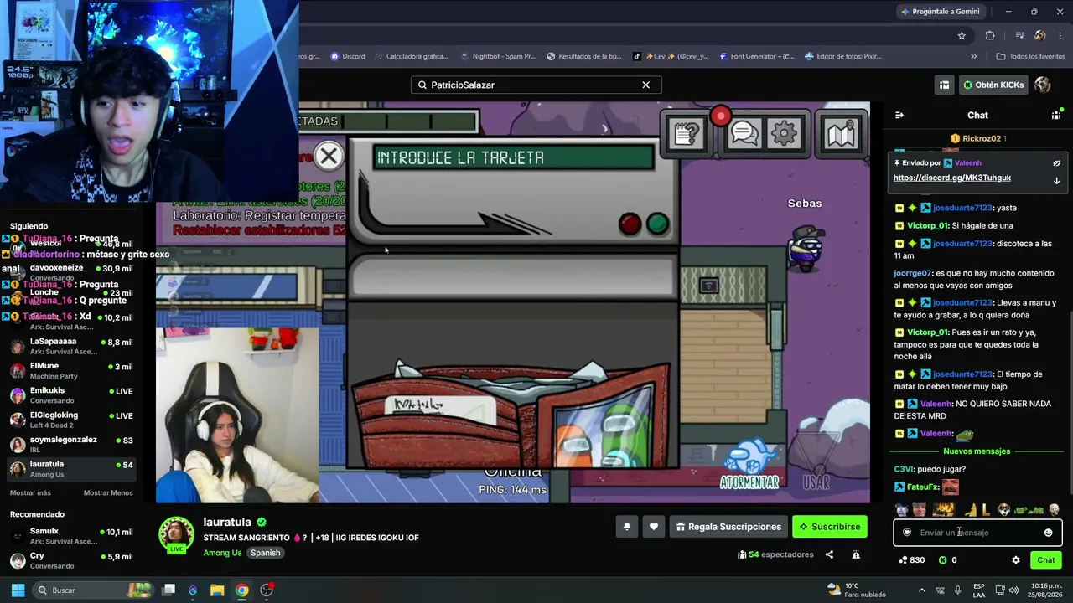Click the lauratula channel name
1073x603 pixels.
[x=227, y=522]
